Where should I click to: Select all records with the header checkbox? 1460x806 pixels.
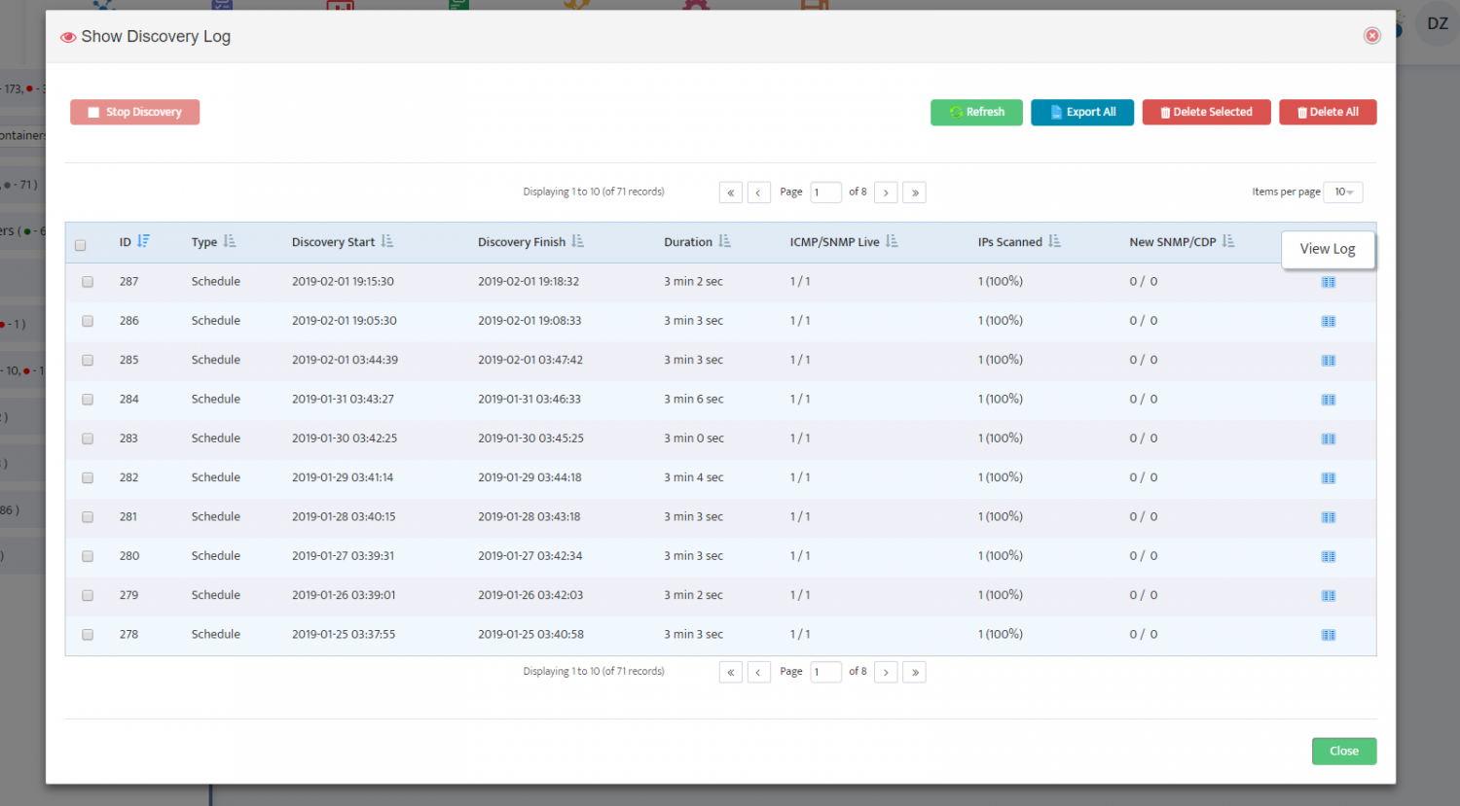pyautogui.click(x=80, y=245)
